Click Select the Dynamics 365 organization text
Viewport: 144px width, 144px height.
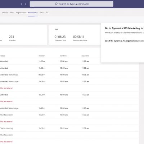124,41
